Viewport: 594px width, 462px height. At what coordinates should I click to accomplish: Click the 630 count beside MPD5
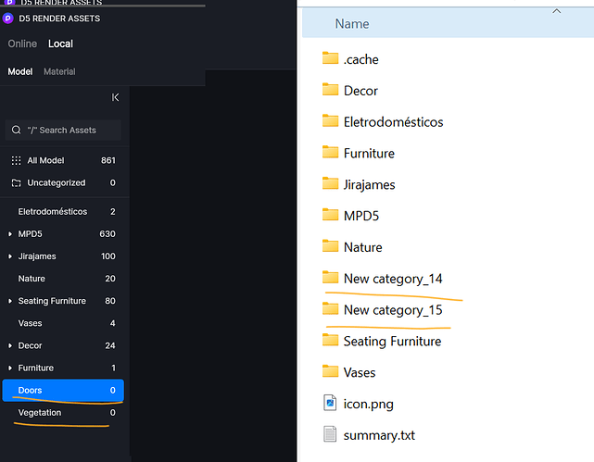click(x=107, y=234)
